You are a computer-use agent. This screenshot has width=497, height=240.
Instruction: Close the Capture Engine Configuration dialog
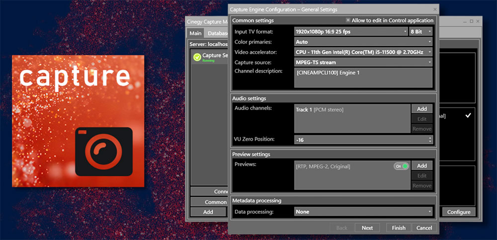(x=435, y=9)
